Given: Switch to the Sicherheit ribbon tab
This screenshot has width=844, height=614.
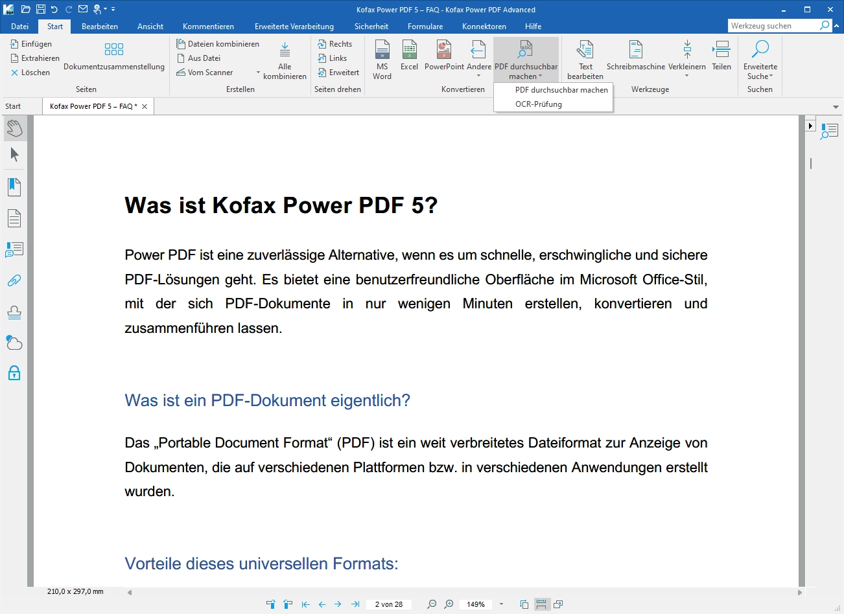Looking at the screenshot, I should (x=371, y=27).
